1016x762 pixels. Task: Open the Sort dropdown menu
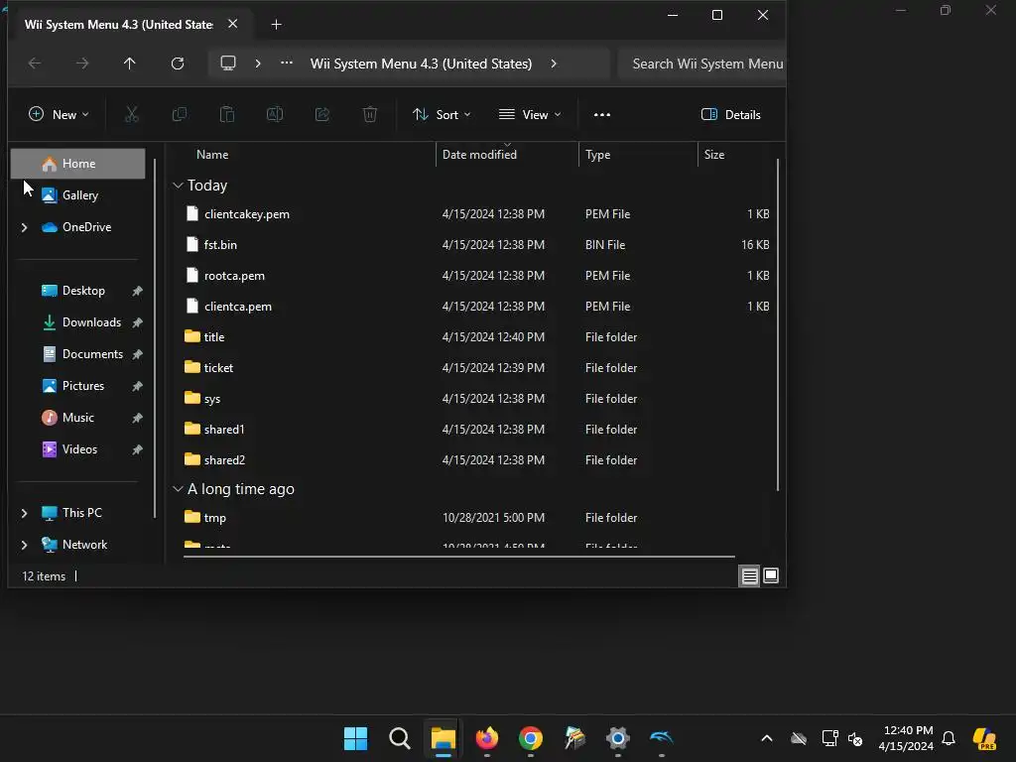pyautogui.click(x=442, y=115)
